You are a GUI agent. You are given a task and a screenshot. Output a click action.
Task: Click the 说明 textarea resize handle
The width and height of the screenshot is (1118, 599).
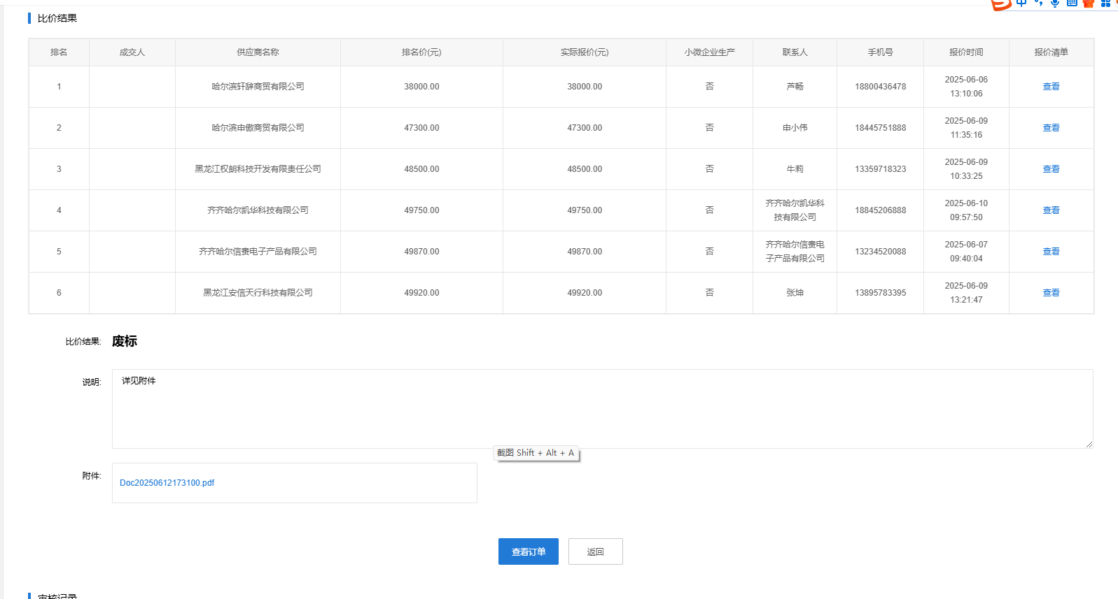click(x=1089, y=444)
